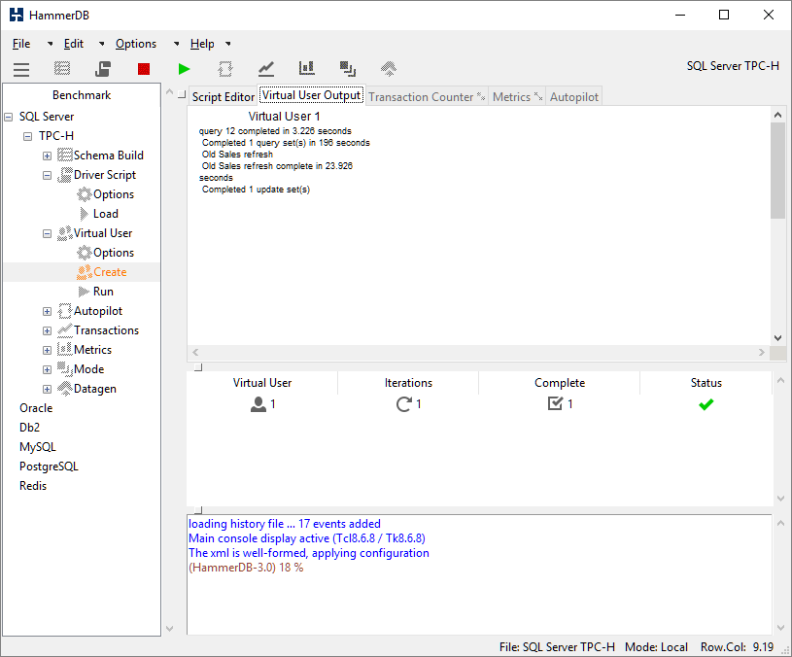Switch to the Script Editor tab
This screenshot has width=792, height=657.
click(x=224, y=96)
